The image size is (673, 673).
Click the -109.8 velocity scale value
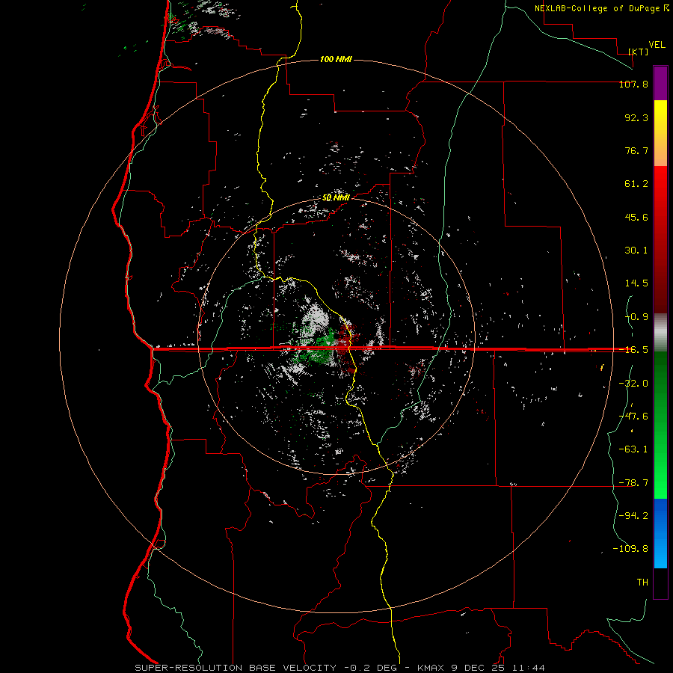click(x=630, y=549)
